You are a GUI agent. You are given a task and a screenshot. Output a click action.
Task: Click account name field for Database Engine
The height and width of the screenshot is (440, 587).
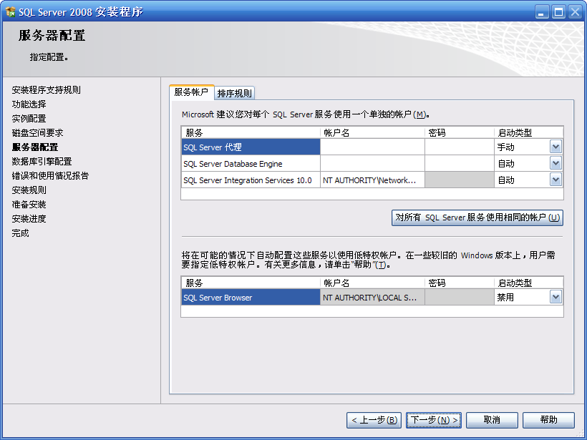[372, 163]
